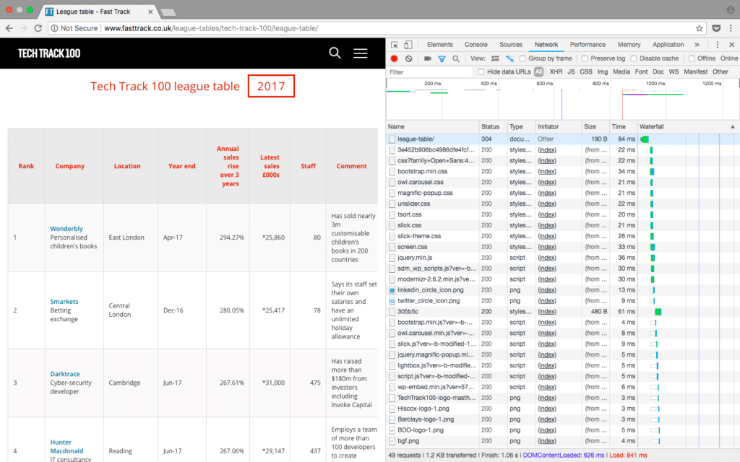Reload the page with refresh icon
The height and width of the screenshot is (462, 740).
38,28
